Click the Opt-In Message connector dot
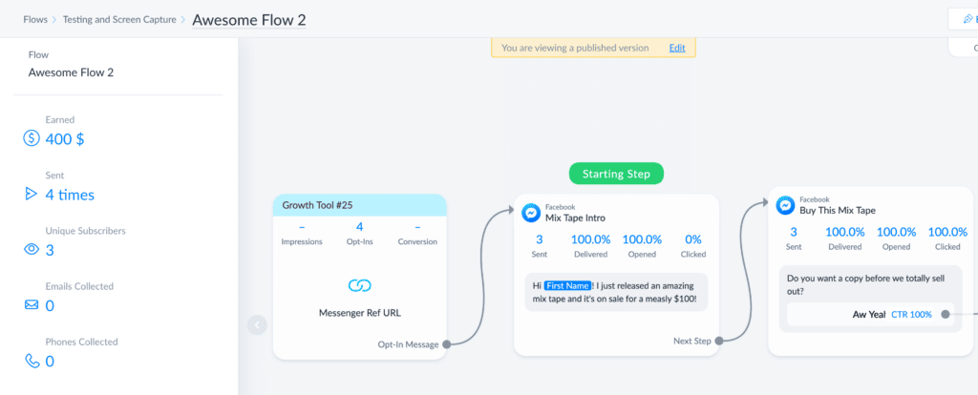 (447, 344)
